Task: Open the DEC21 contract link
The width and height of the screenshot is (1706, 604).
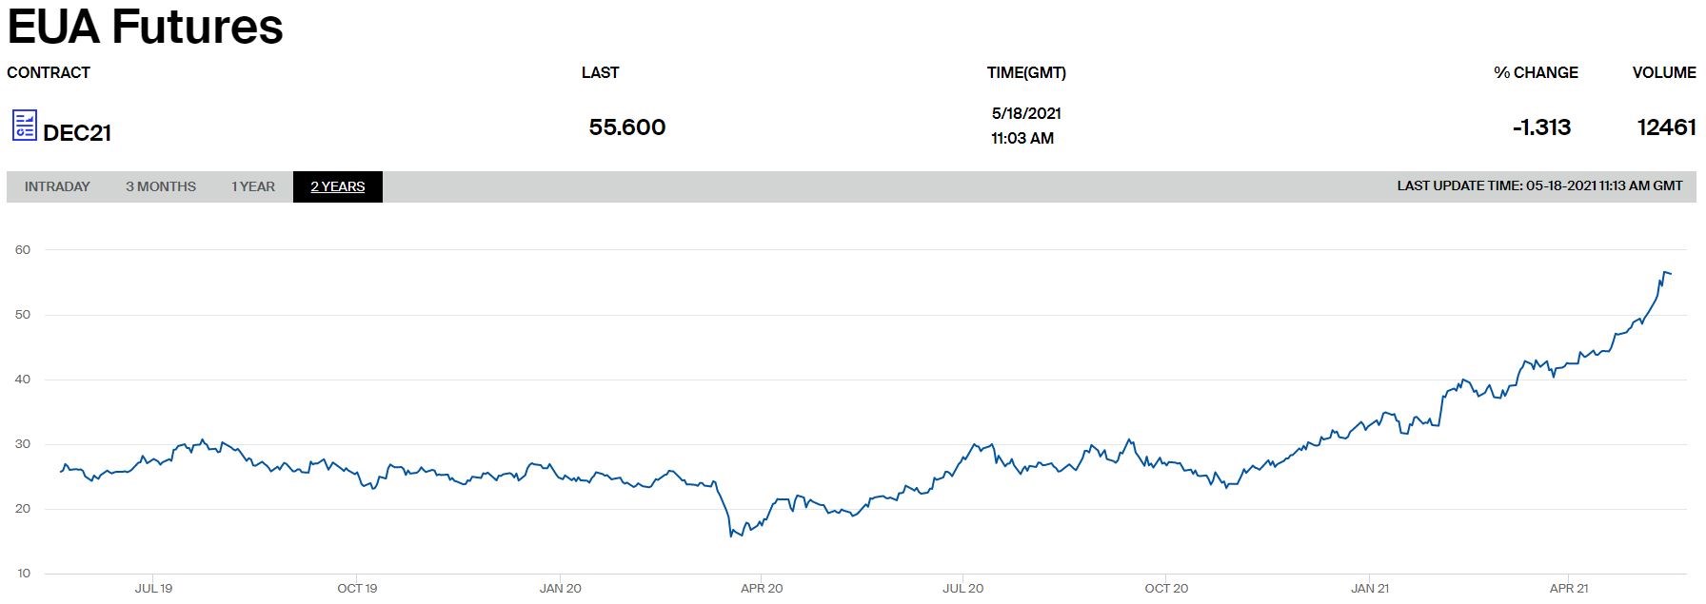Action: [x=77, y=133]
